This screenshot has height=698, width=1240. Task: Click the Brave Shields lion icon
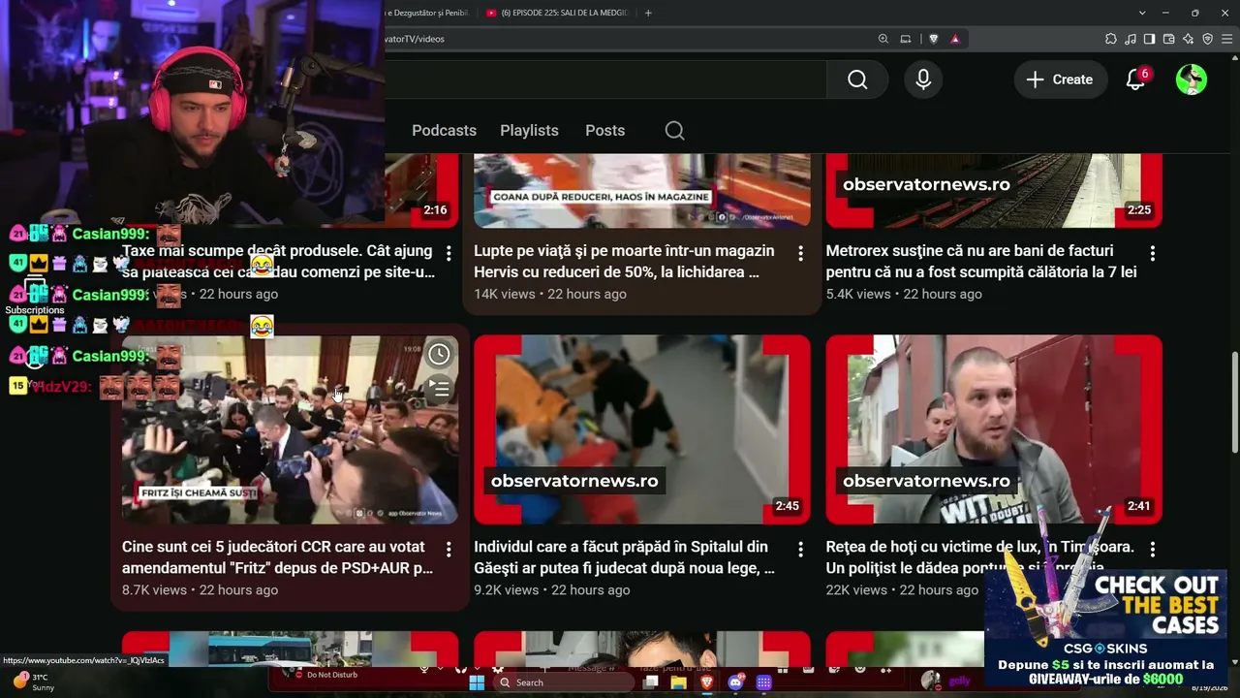click(933, 39)
